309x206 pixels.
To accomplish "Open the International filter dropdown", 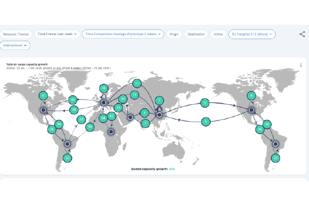I will (x=15, y=45).
